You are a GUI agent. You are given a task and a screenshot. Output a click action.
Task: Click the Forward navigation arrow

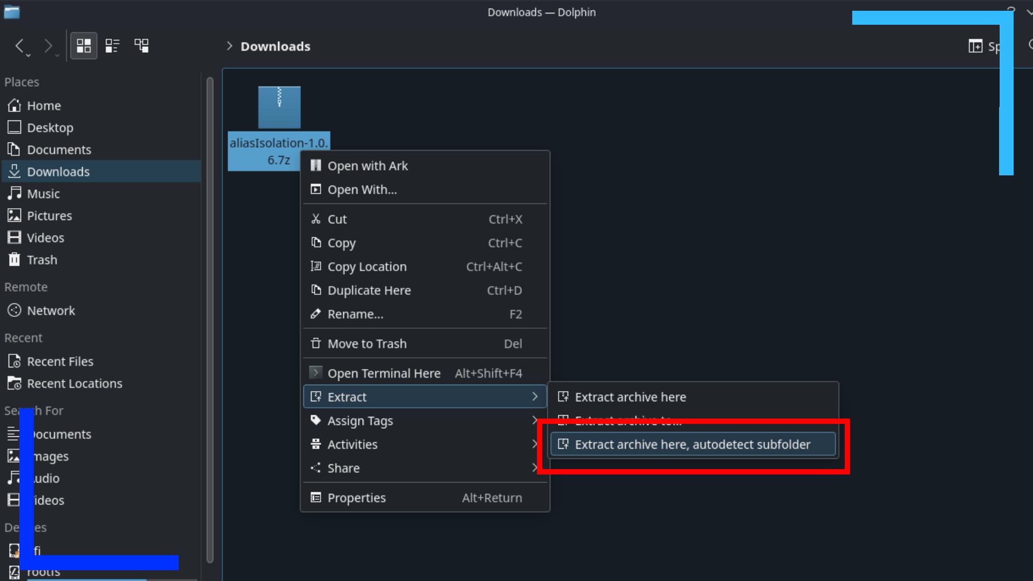(48, 46)
